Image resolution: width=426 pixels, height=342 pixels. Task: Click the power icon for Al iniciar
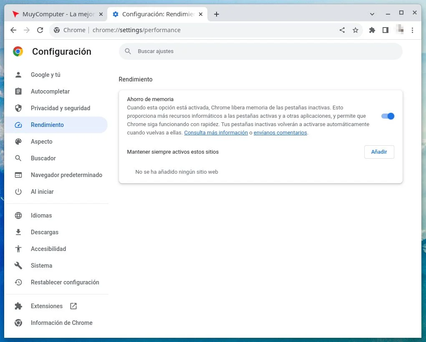18,192
